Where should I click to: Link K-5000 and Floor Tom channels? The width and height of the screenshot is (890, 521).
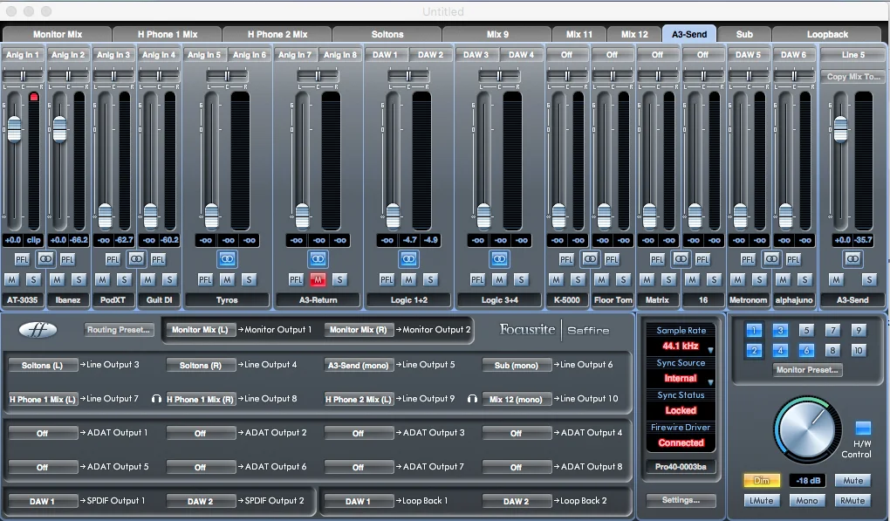tap(590, 259)
